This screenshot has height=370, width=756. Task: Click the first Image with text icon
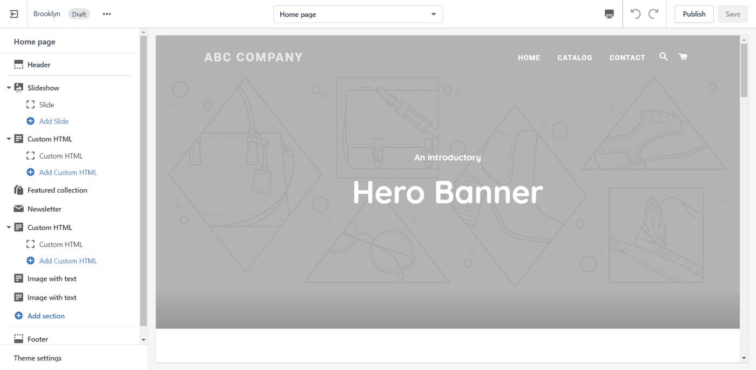tap(18, 279)
